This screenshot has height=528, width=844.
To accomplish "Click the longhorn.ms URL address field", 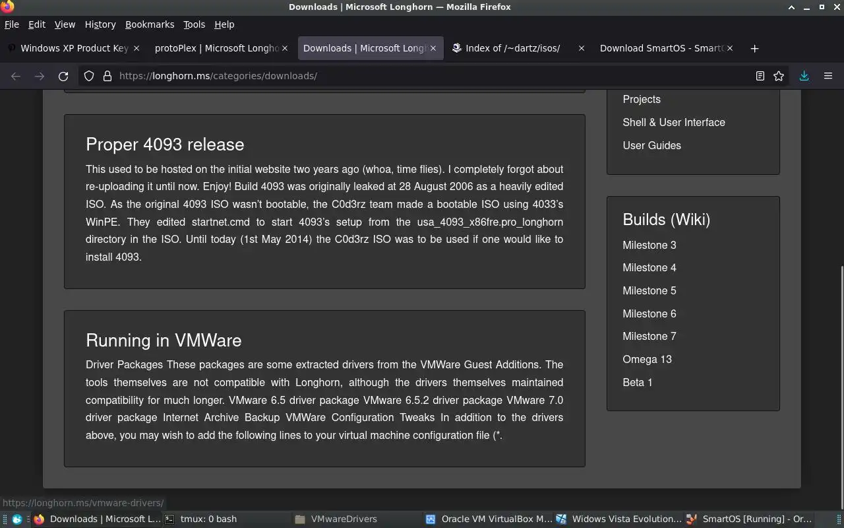I will 435,76.
